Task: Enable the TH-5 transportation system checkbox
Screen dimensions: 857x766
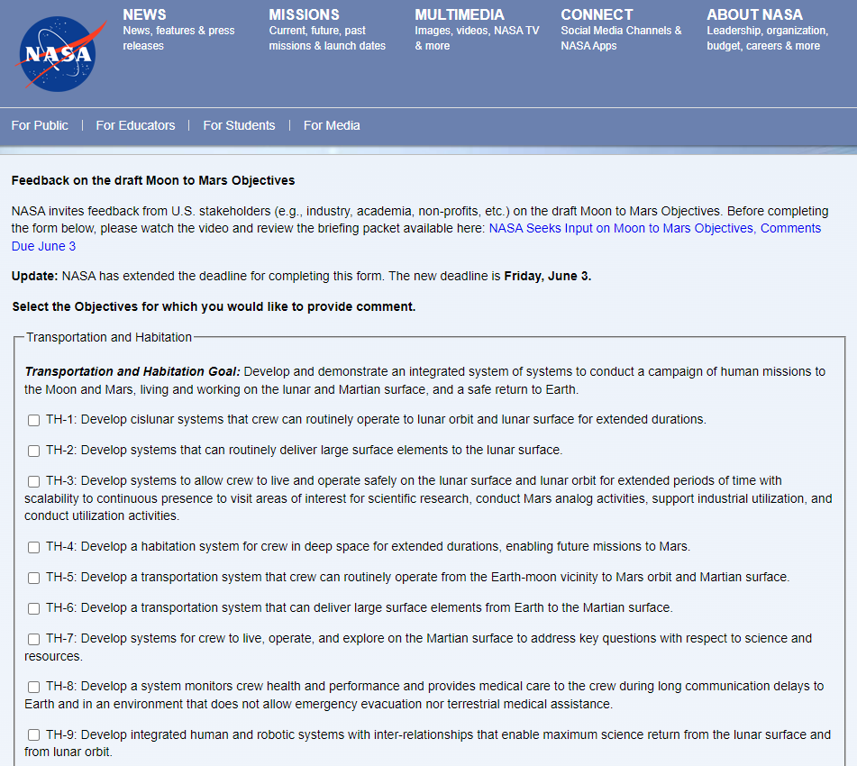Action: (33, 578)
